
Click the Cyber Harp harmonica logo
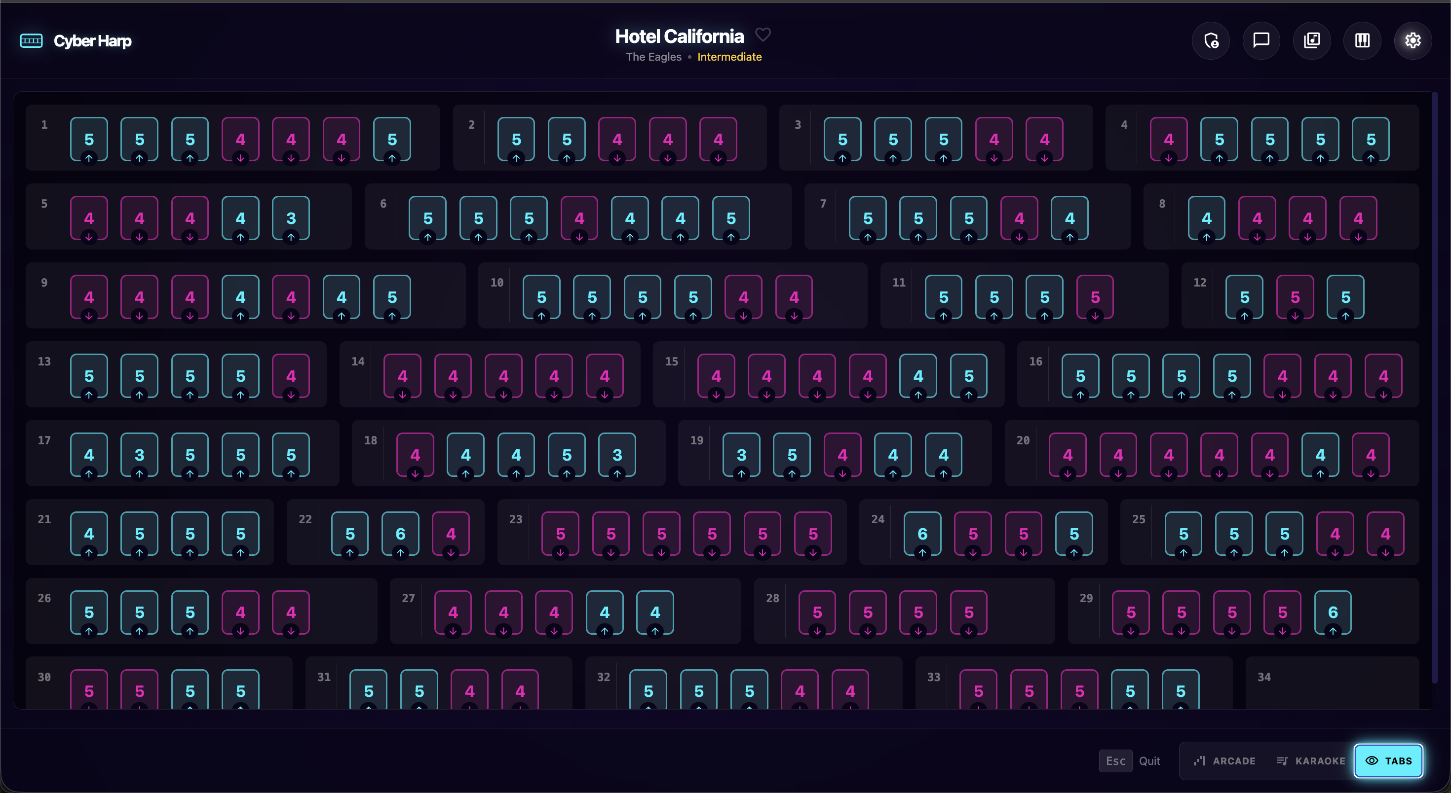click(x=31, y=40)
